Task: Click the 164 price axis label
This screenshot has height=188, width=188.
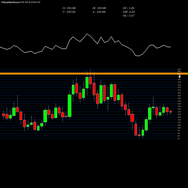Action: (x=179, y=96)
